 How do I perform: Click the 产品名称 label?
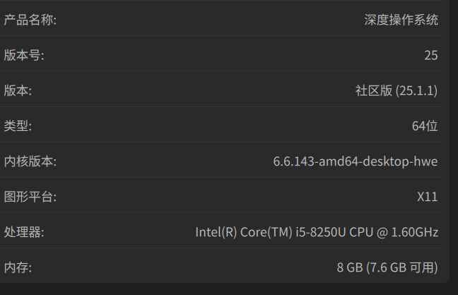coord(30,20)
